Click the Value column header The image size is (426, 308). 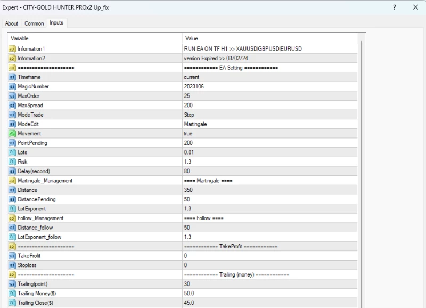269,38
